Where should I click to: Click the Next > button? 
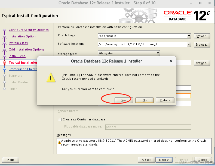point(164,160)
